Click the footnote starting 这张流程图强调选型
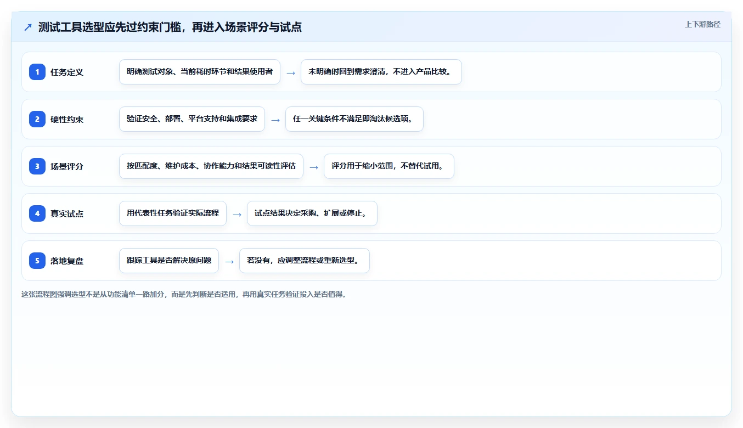 [184, 294]
